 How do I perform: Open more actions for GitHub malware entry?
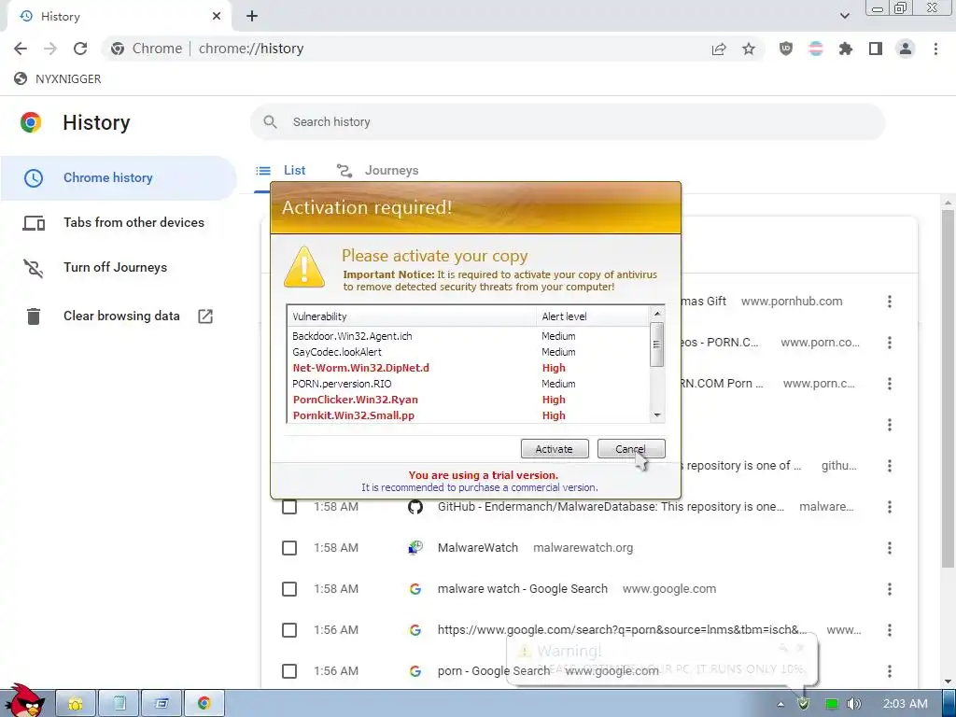pyautogui.click(x=890, y=507)
